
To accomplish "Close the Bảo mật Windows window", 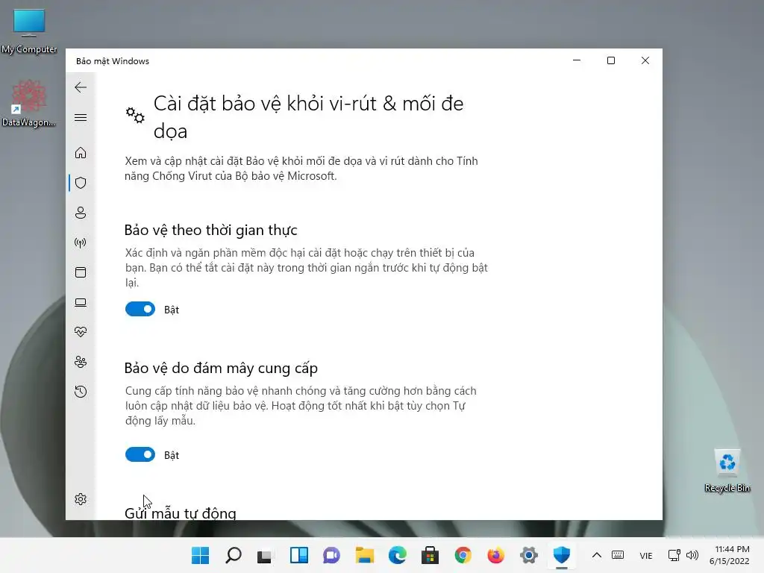I will click(x=645, y=60).
